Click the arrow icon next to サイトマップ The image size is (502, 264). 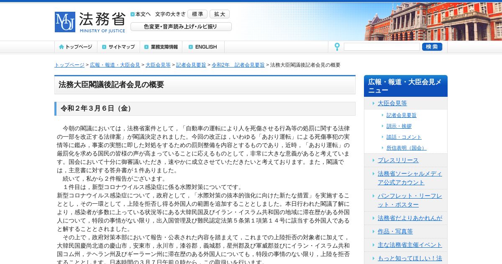pos(104,47)
